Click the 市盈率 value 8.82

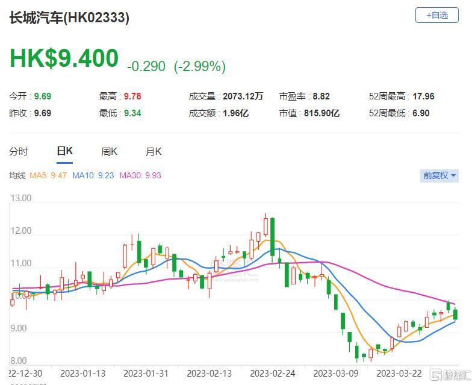[320, 96]
